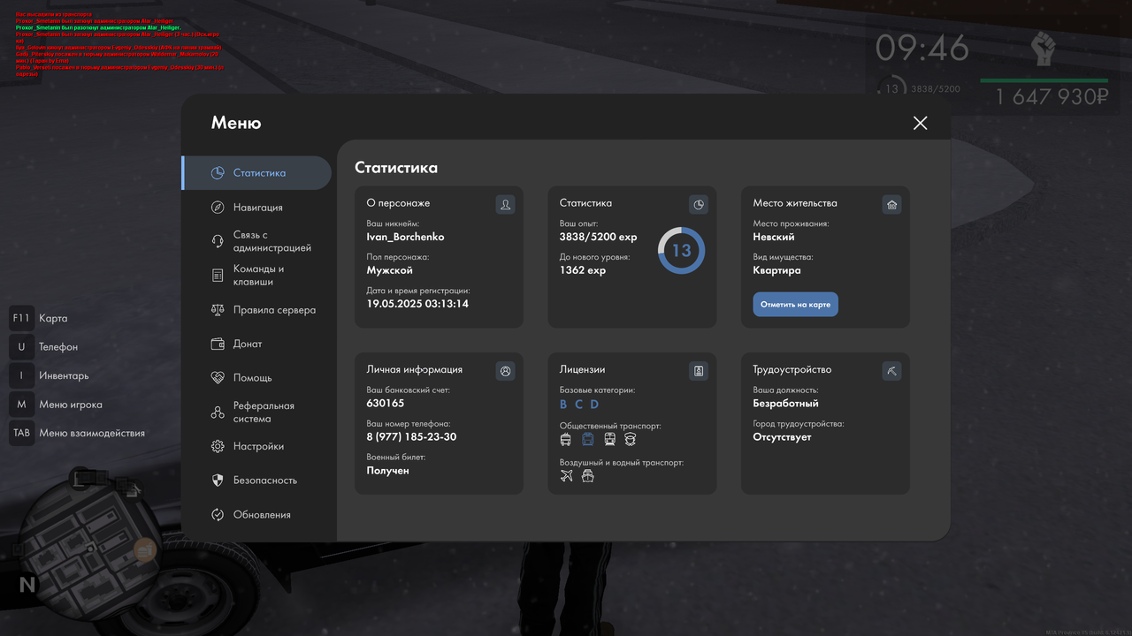Click the pie chart icon beside Статистика in sidebar
The image size is (1132, 636).
tap(218, 173)
